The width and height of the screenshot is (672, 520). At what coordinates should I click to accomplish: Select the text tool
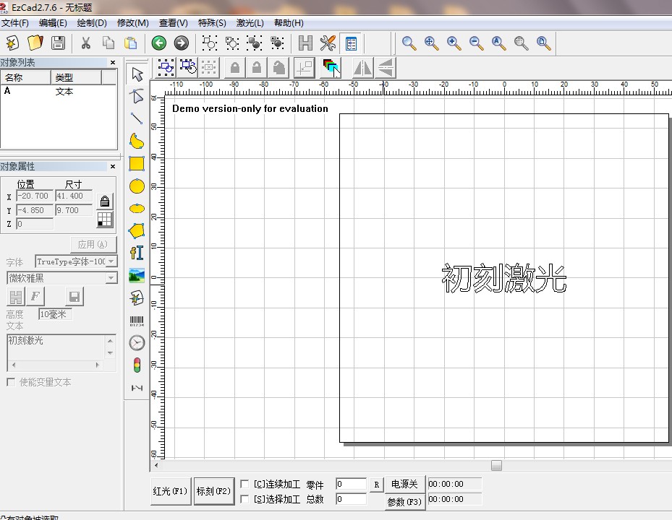(x=137, y=253)
